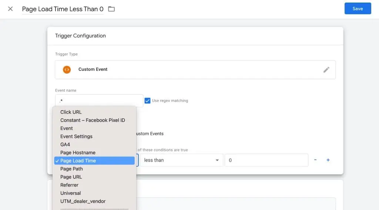This screenshot has height=210, width=379.
Task: Close the trigger editor with X icon
Action: pos(10,9)
